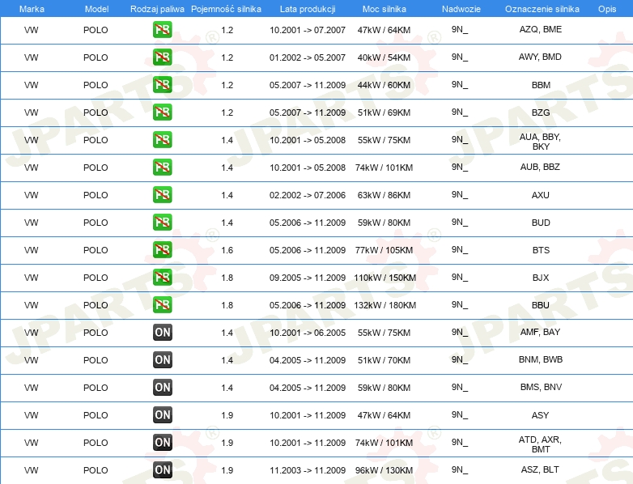Click petrol icon in AUA, BBY, BKY row
This screenshot has height=484, width=633.
click(x=162, y=139)
